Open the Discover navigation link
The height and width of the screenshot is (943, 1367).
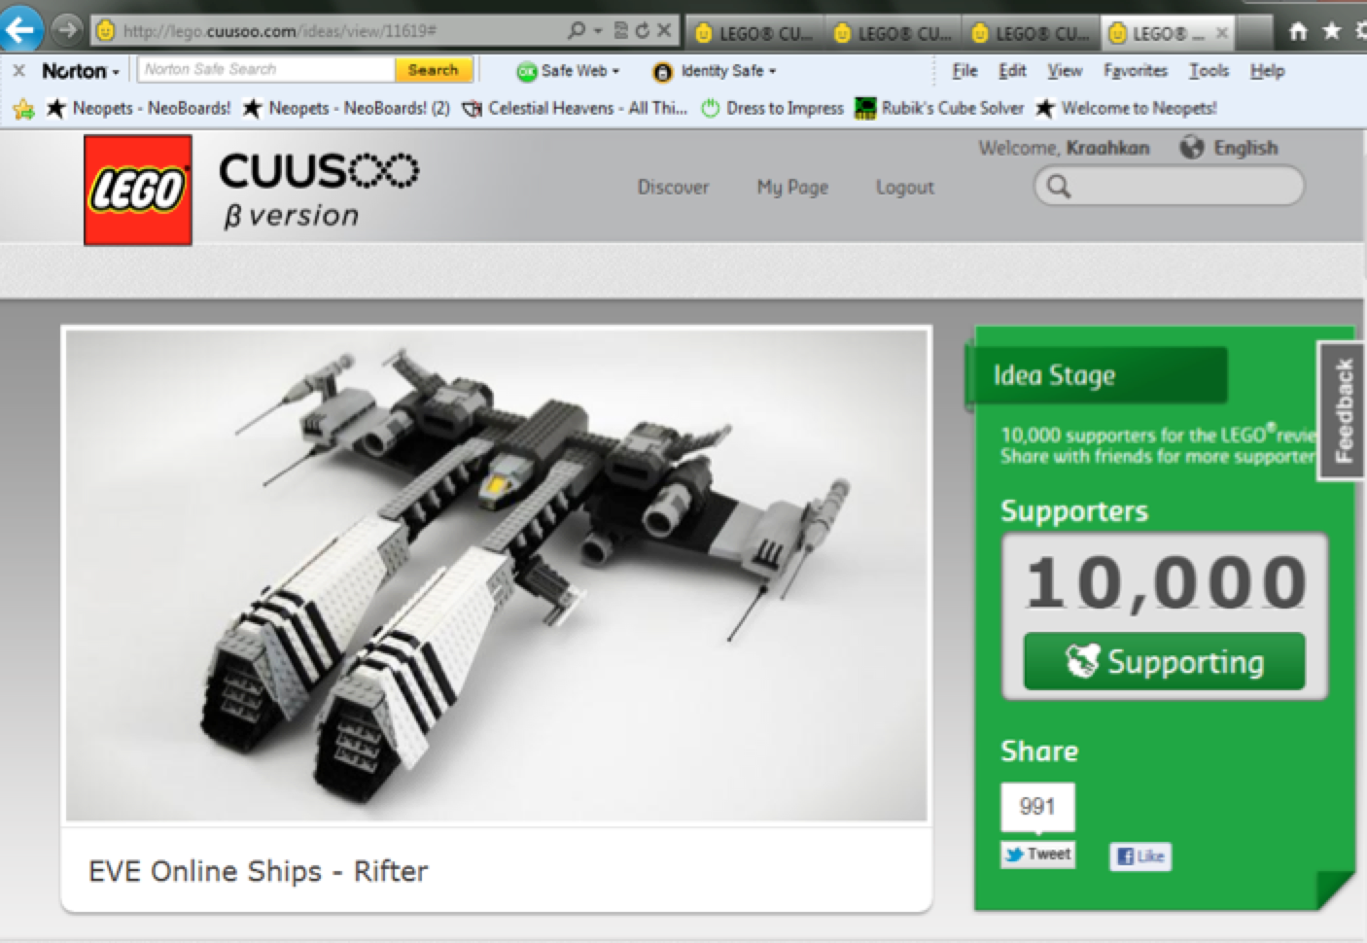673,187
